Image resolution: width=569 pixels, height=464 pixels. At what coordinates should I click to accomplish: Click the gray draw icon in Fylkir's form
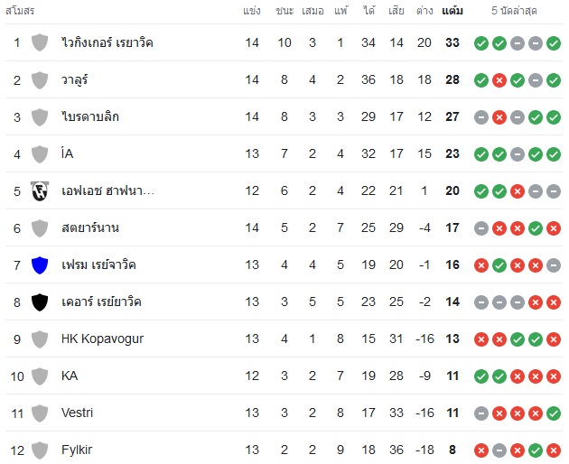point(499,450)
